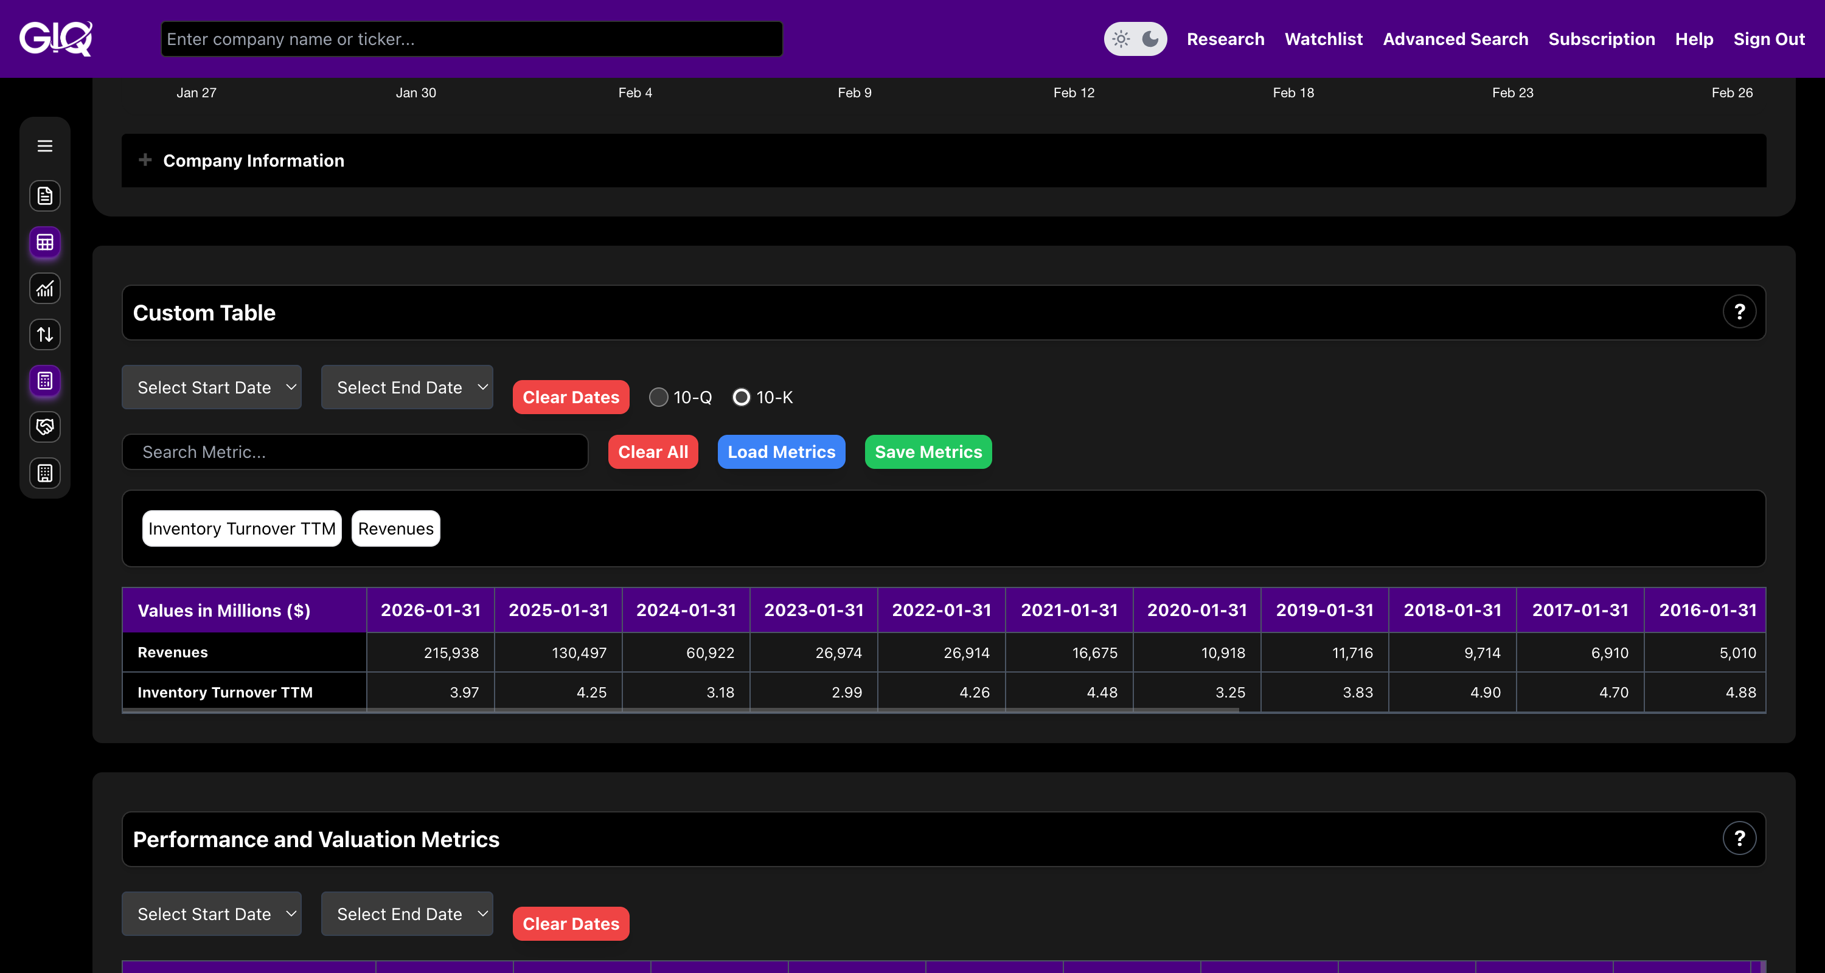Open the hamburger menu in sidebar
The height and width of the screenshot is (973, 1825).
[44, 146]
